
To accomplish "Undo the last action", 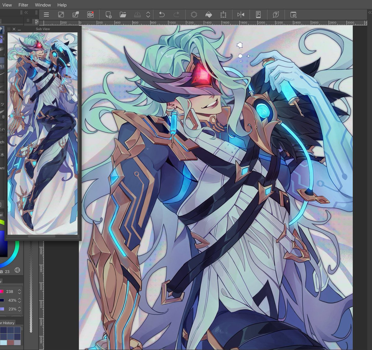I will point(162,15).
